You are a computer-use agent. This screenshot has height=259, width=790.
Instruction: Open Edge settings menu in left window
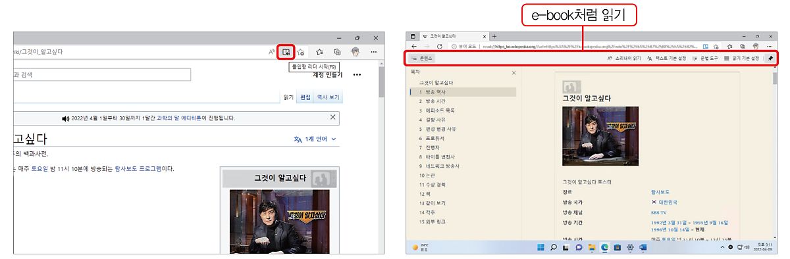(x=373, y=51)
